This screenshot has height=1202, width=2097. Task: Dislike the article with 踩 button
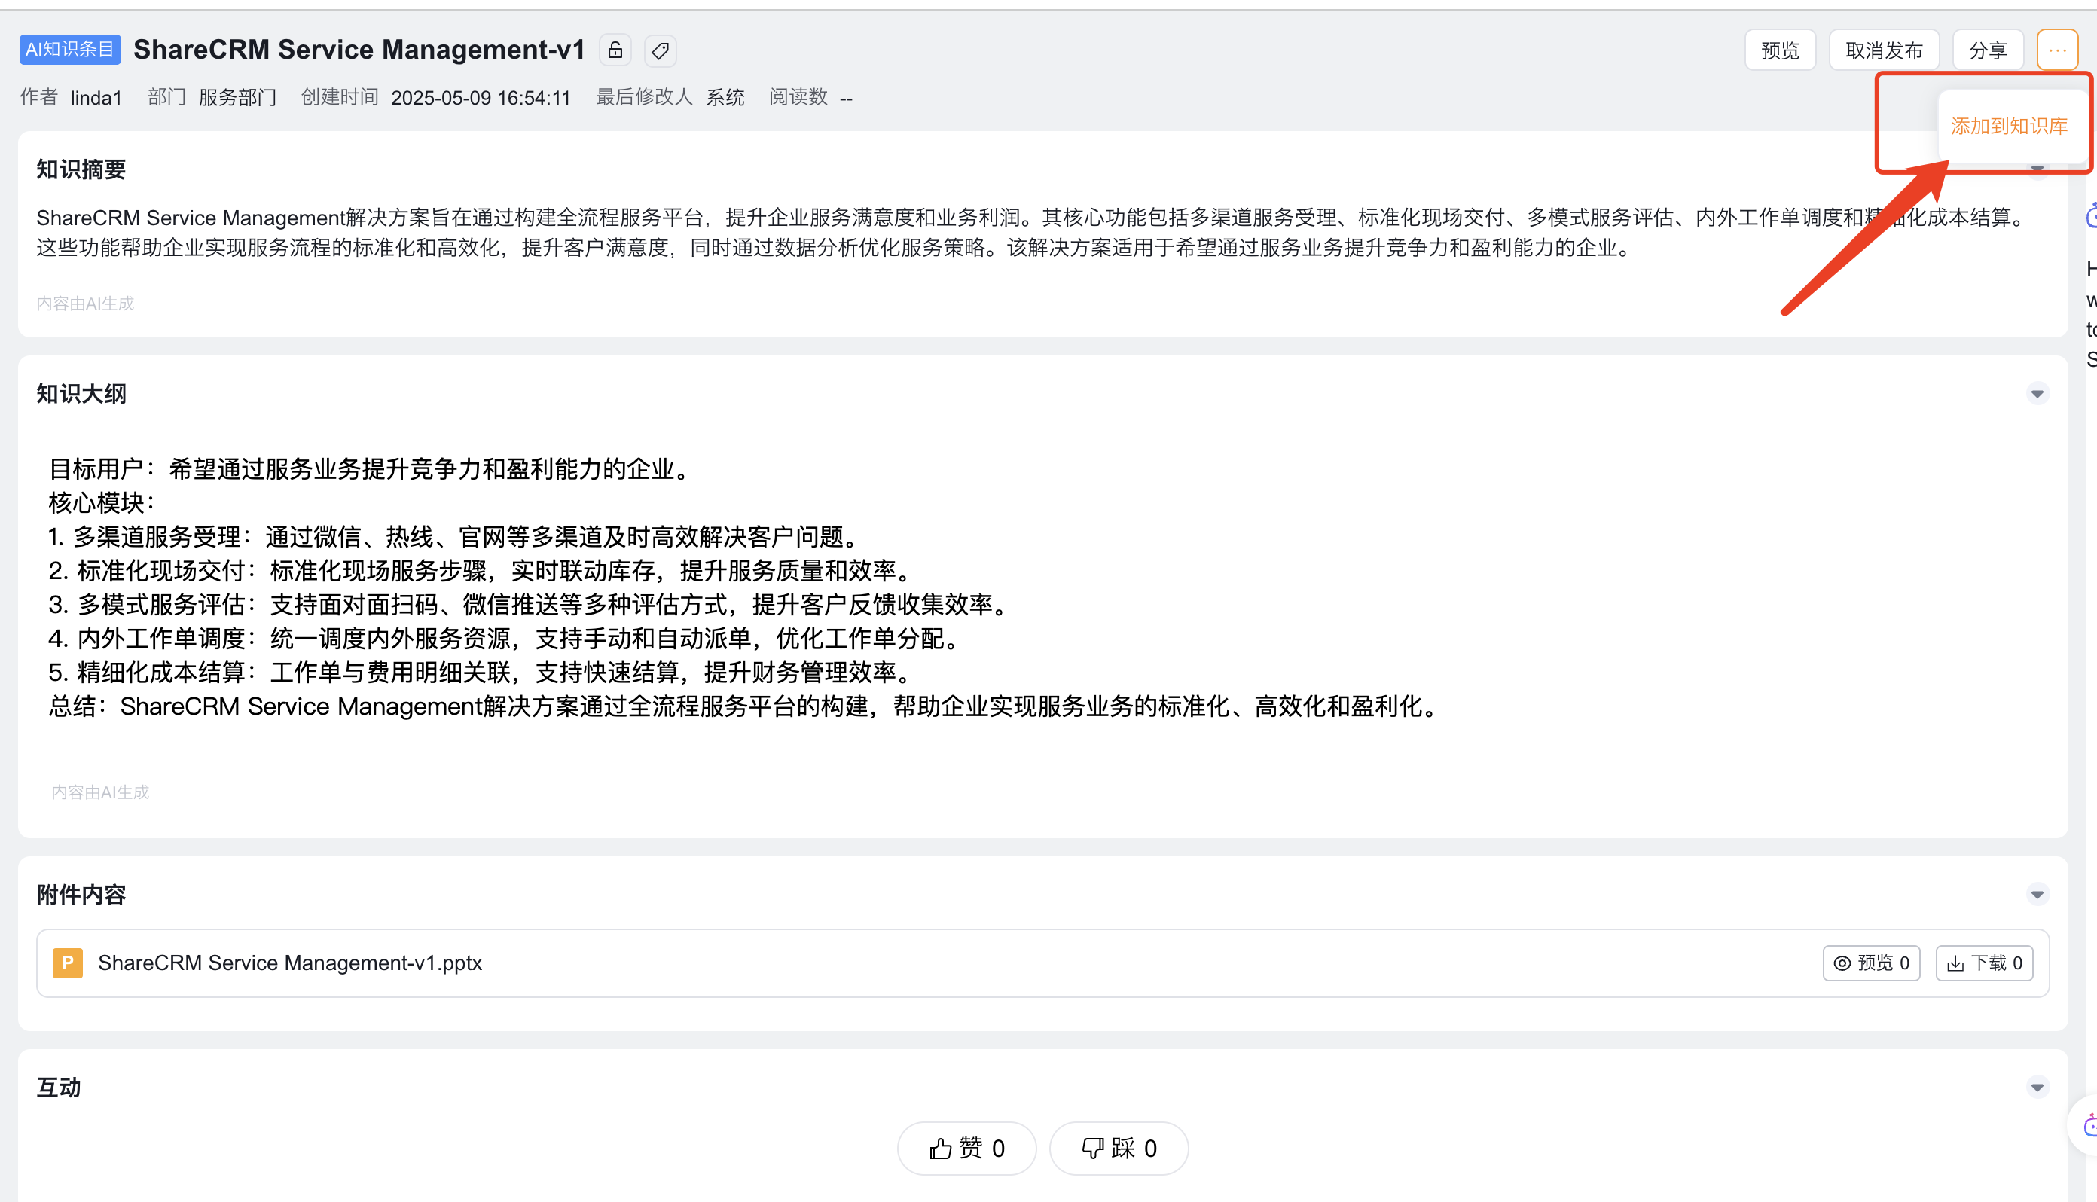[x=1119, y=1149]
